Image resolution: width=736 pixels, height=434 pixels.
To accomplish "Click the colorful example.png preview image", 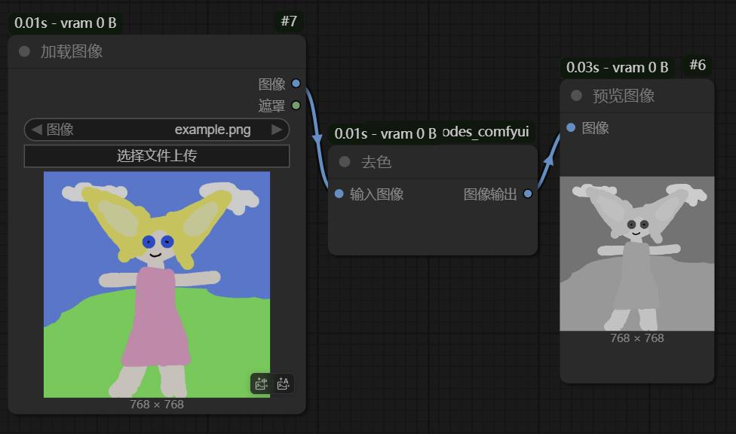I will point(157,284).
